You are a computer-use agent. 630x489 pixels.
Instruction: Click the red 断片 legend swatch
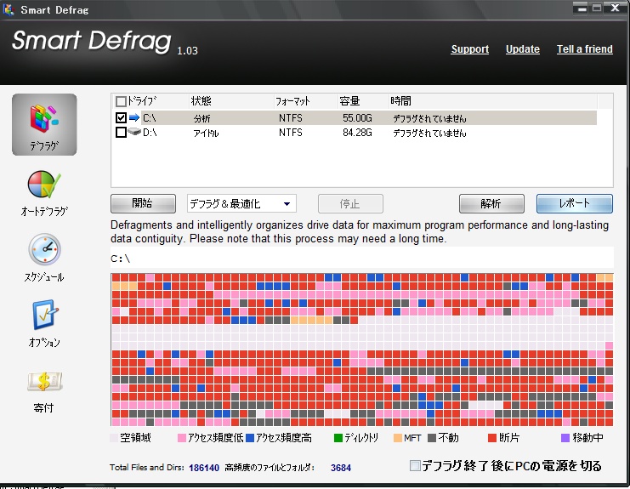[492, 438]
